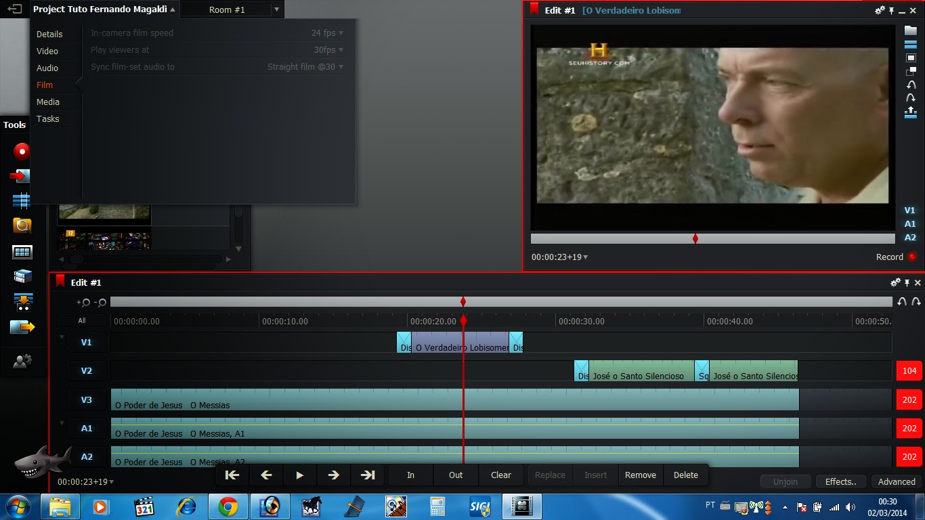This screenshot has height=520, width=925.
Task: Open the white grid tool in Tools panel
Action: (x=22, y=252)
